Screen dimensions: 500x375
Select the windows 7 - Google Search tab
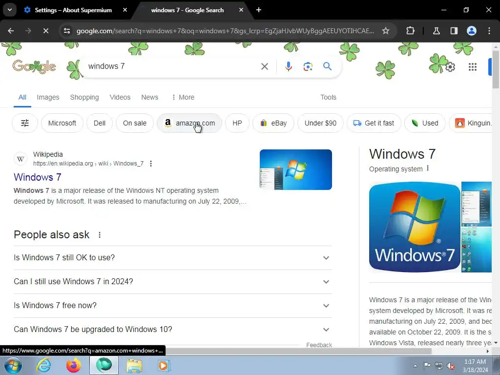(187, 10)
